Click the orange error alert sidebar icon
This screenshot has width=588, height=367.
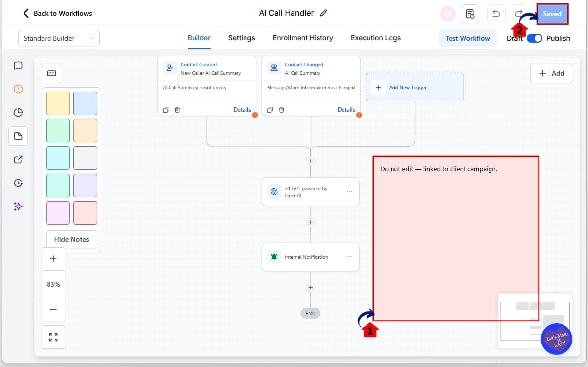(18, 89)
